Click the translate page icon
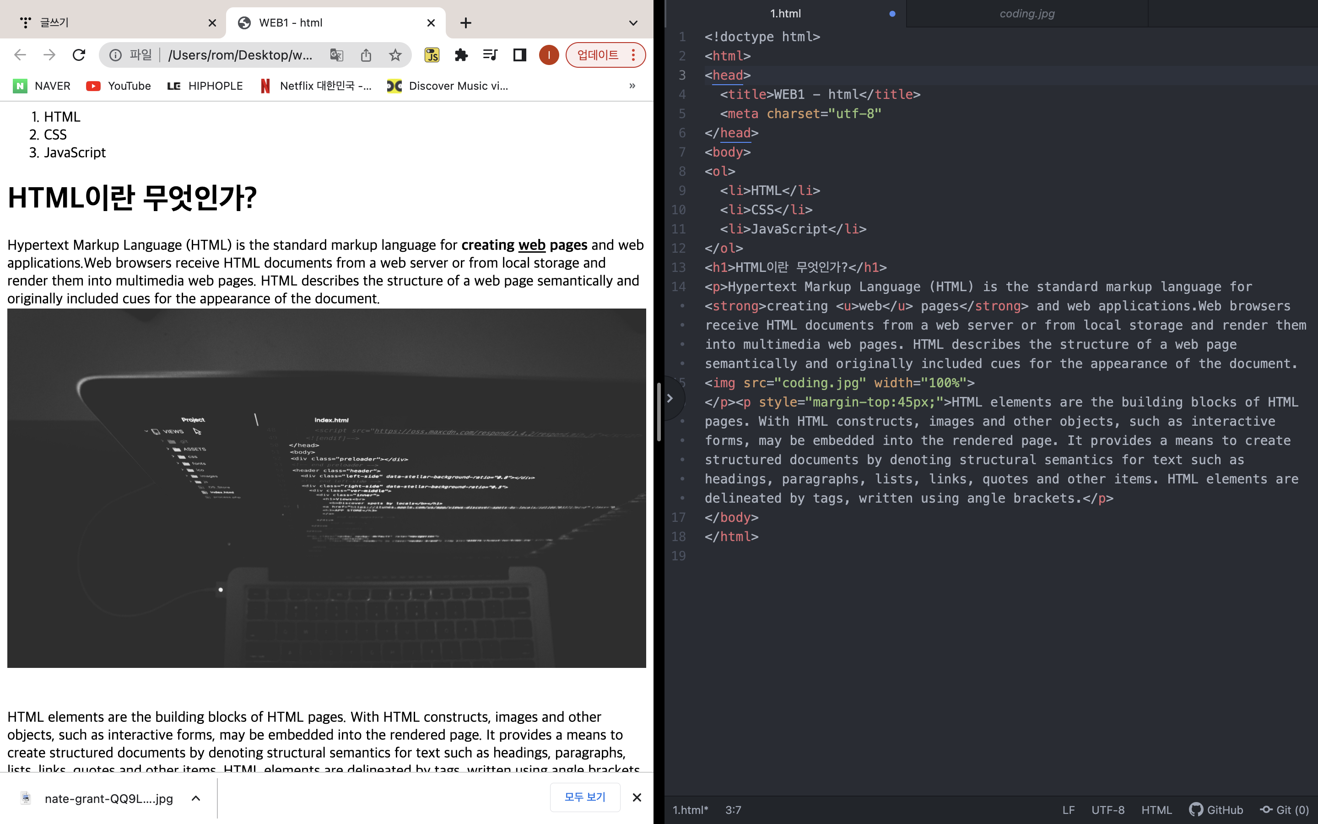This screenshot has height=824, width=1318. point(336,55)
